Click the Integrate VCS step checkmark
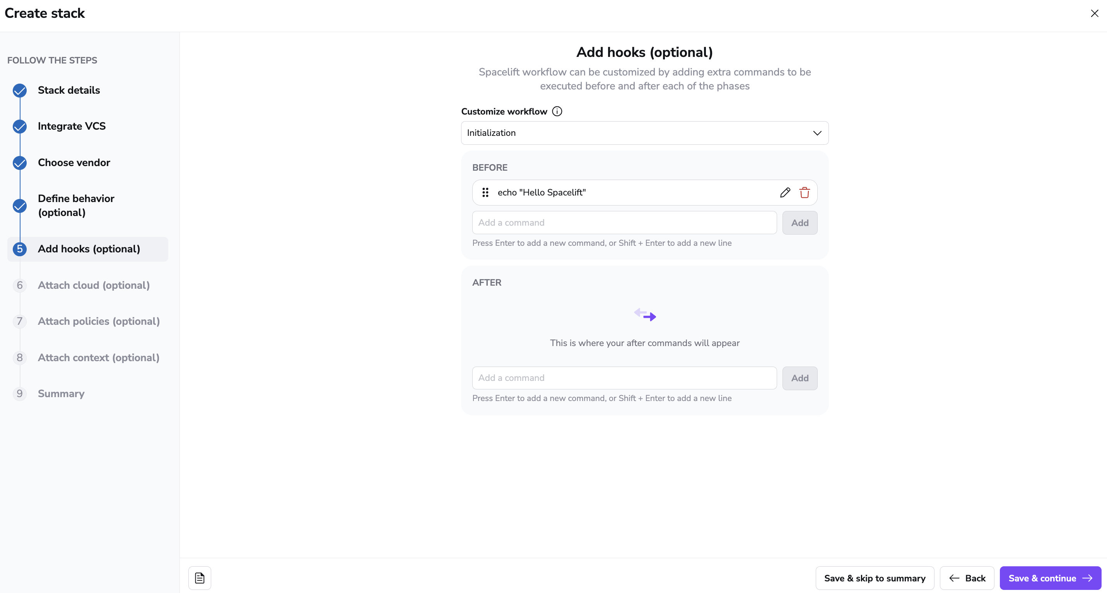This screenshot has width=1107, height=593. pos(20,127)
